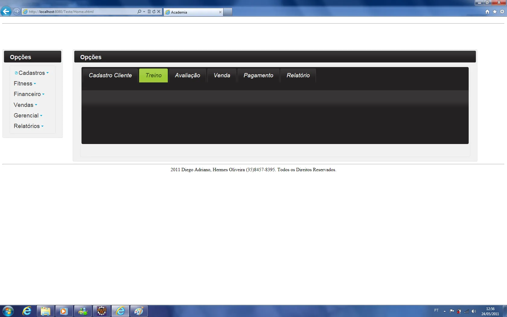The image size is (507, 317).
Task: Open network signal tray icon
Action: pyautogui.click(x=467, y=311)
